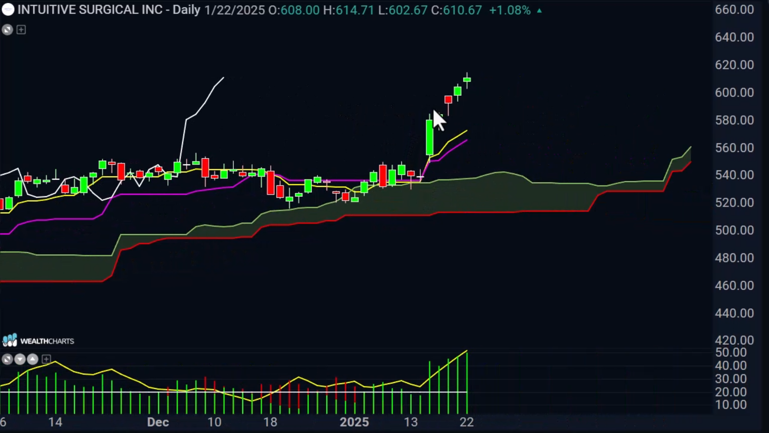Click the low value L:602.67
The width and height of the screenshot is (769, 433).
(x=403, y=10)
